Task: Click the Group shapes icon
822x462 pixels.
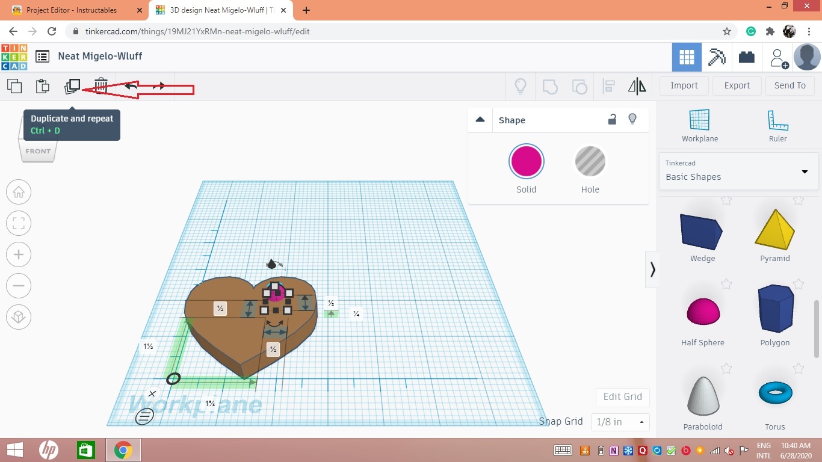Action: 550,86
